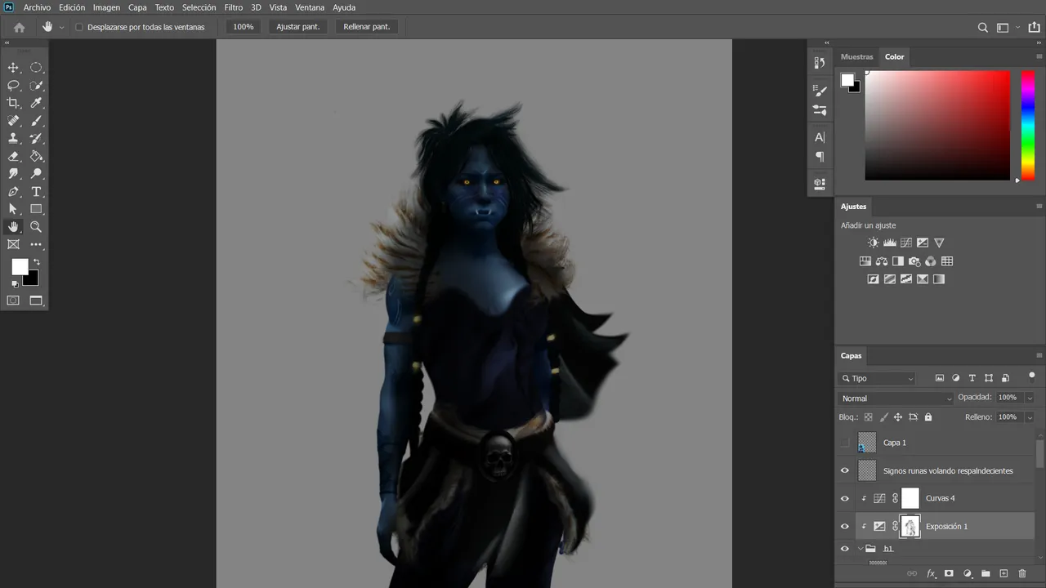Select the Crop tool
The height and width of the screenshot is (588, 1046).
(x=13, y=103)
